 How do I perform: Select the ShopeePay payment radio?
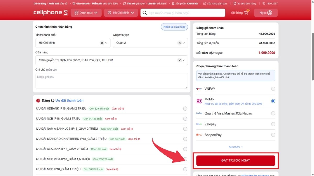click(x=273, y=135)
